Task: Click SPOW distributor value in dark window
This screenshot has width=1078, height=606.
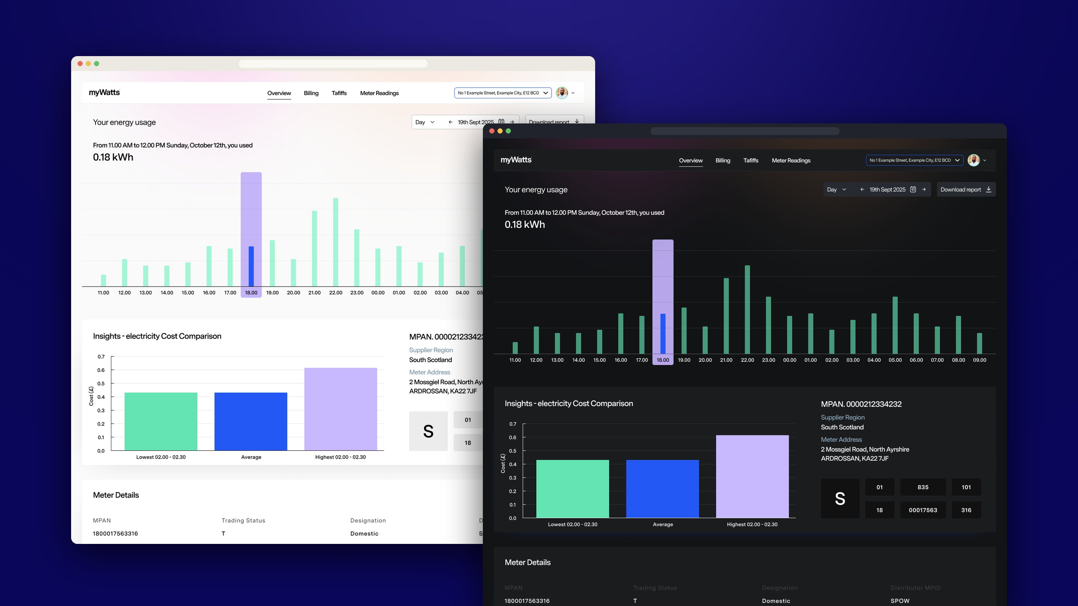Action: click(x=900, y=600)
